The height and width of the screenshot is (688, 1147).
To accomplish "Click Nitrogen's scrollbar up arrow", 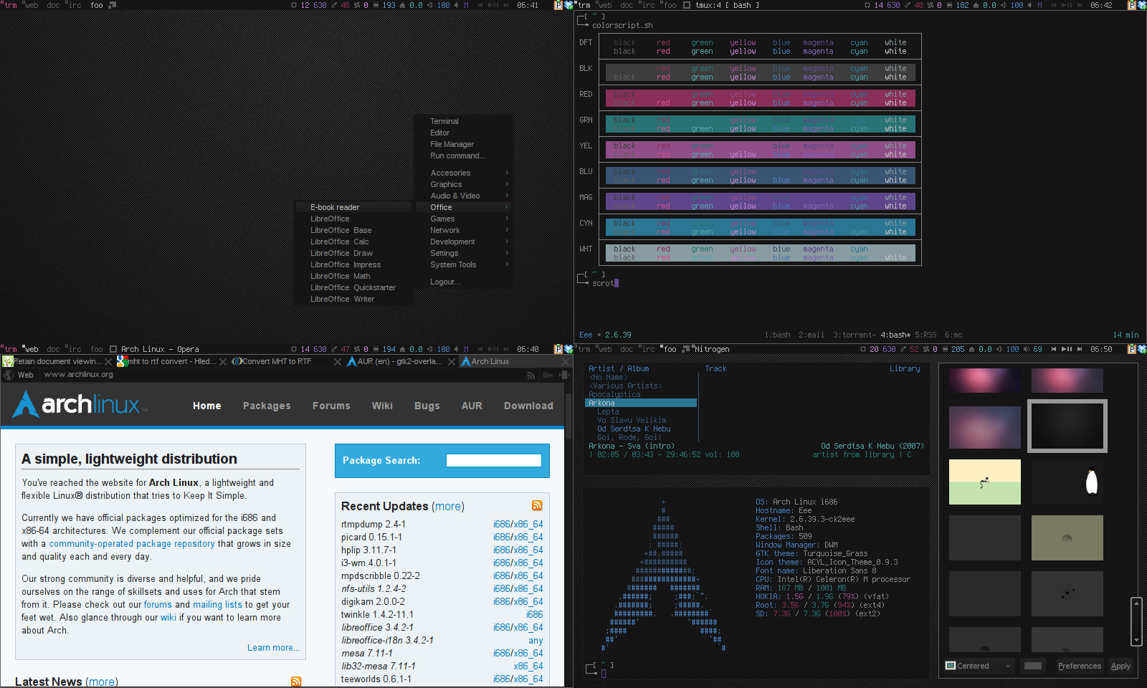I will (x=1136, y=603).
